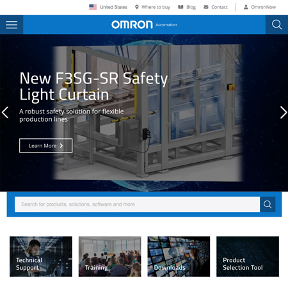The image size is (288, 289).
Task: Click the Contact envelope icon
Action: pos(206,7)
